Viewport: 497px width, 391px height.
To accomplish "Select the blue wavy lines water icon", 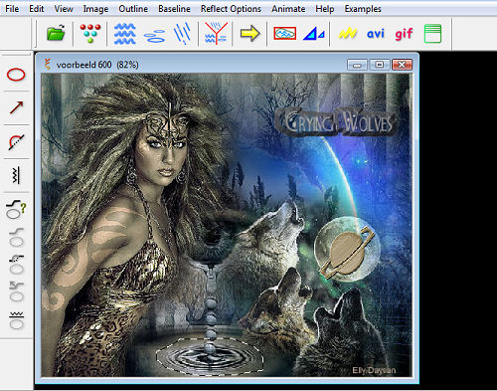I will 124,34.
